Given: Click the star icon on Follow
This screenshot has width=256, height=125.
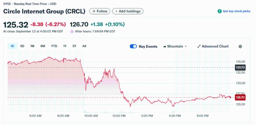Looking at the screenshot, I should tap(94, 11).
